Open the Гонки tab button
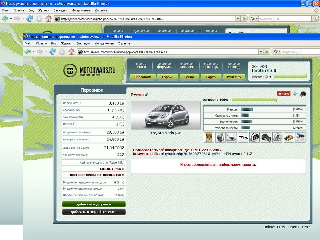 tap(189, 77)
